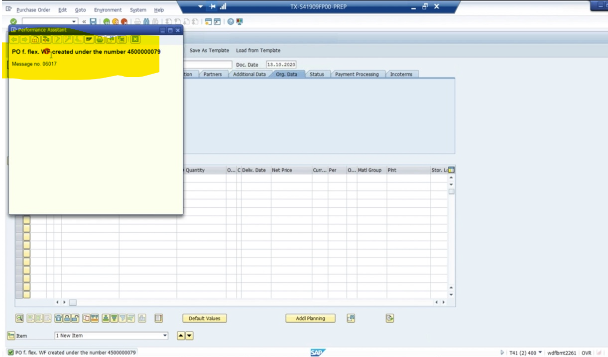Viewport: 608px width, 357px height.
Task: Click the red Cancel icon
Action: pos(124,21)
